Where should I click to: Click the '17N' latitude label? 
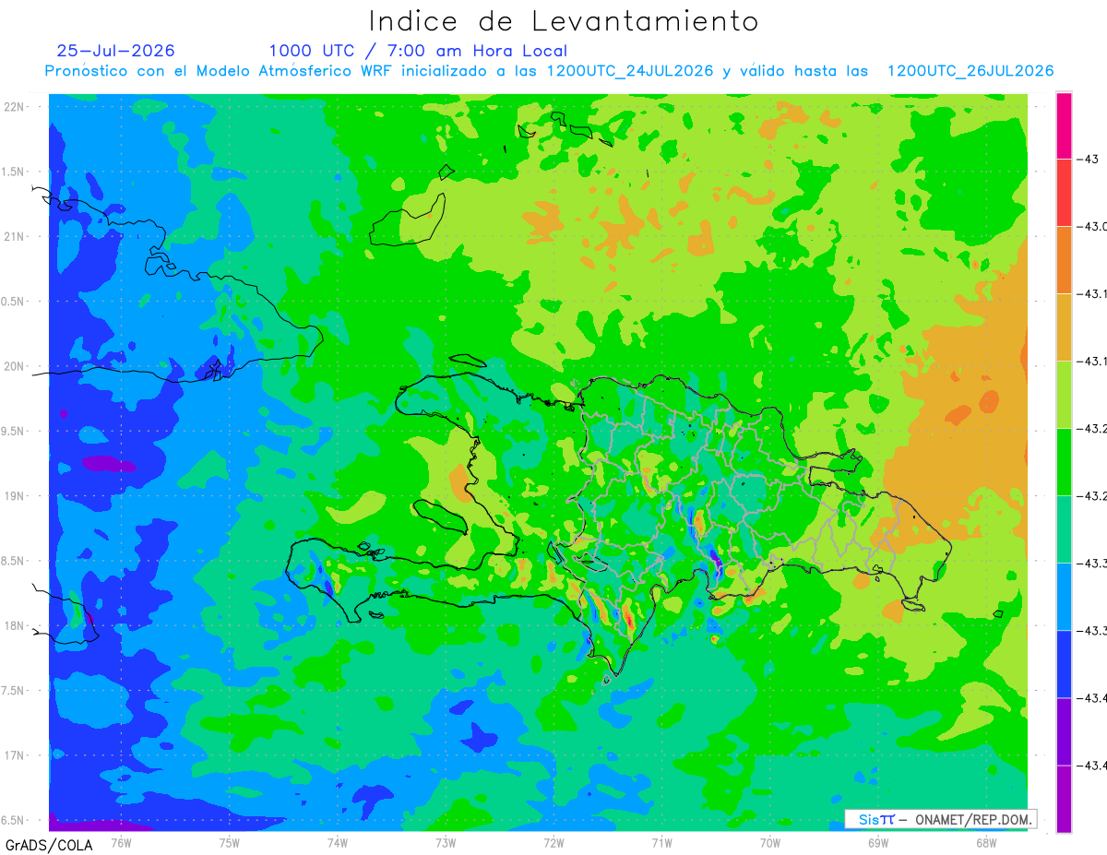[x=14, y=755]
